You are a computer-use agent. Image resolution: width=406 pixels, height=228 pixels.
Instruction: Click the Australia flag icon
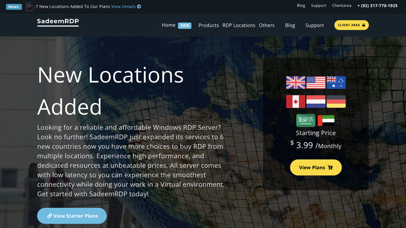(336, 83)
